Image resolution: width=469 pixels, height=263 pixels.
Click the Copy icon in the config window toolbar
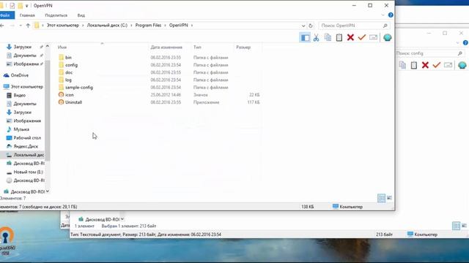coord(402,65)
